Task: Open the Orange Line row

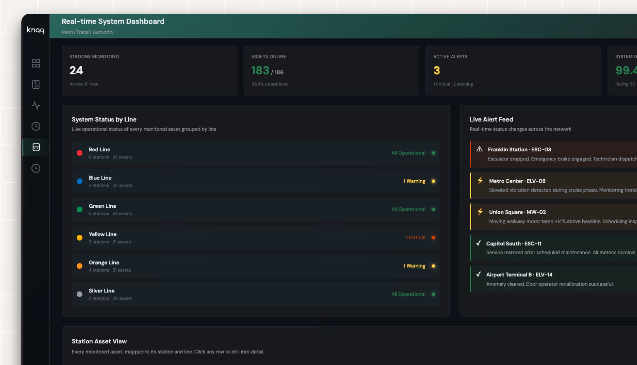Action: coord(256,266)
